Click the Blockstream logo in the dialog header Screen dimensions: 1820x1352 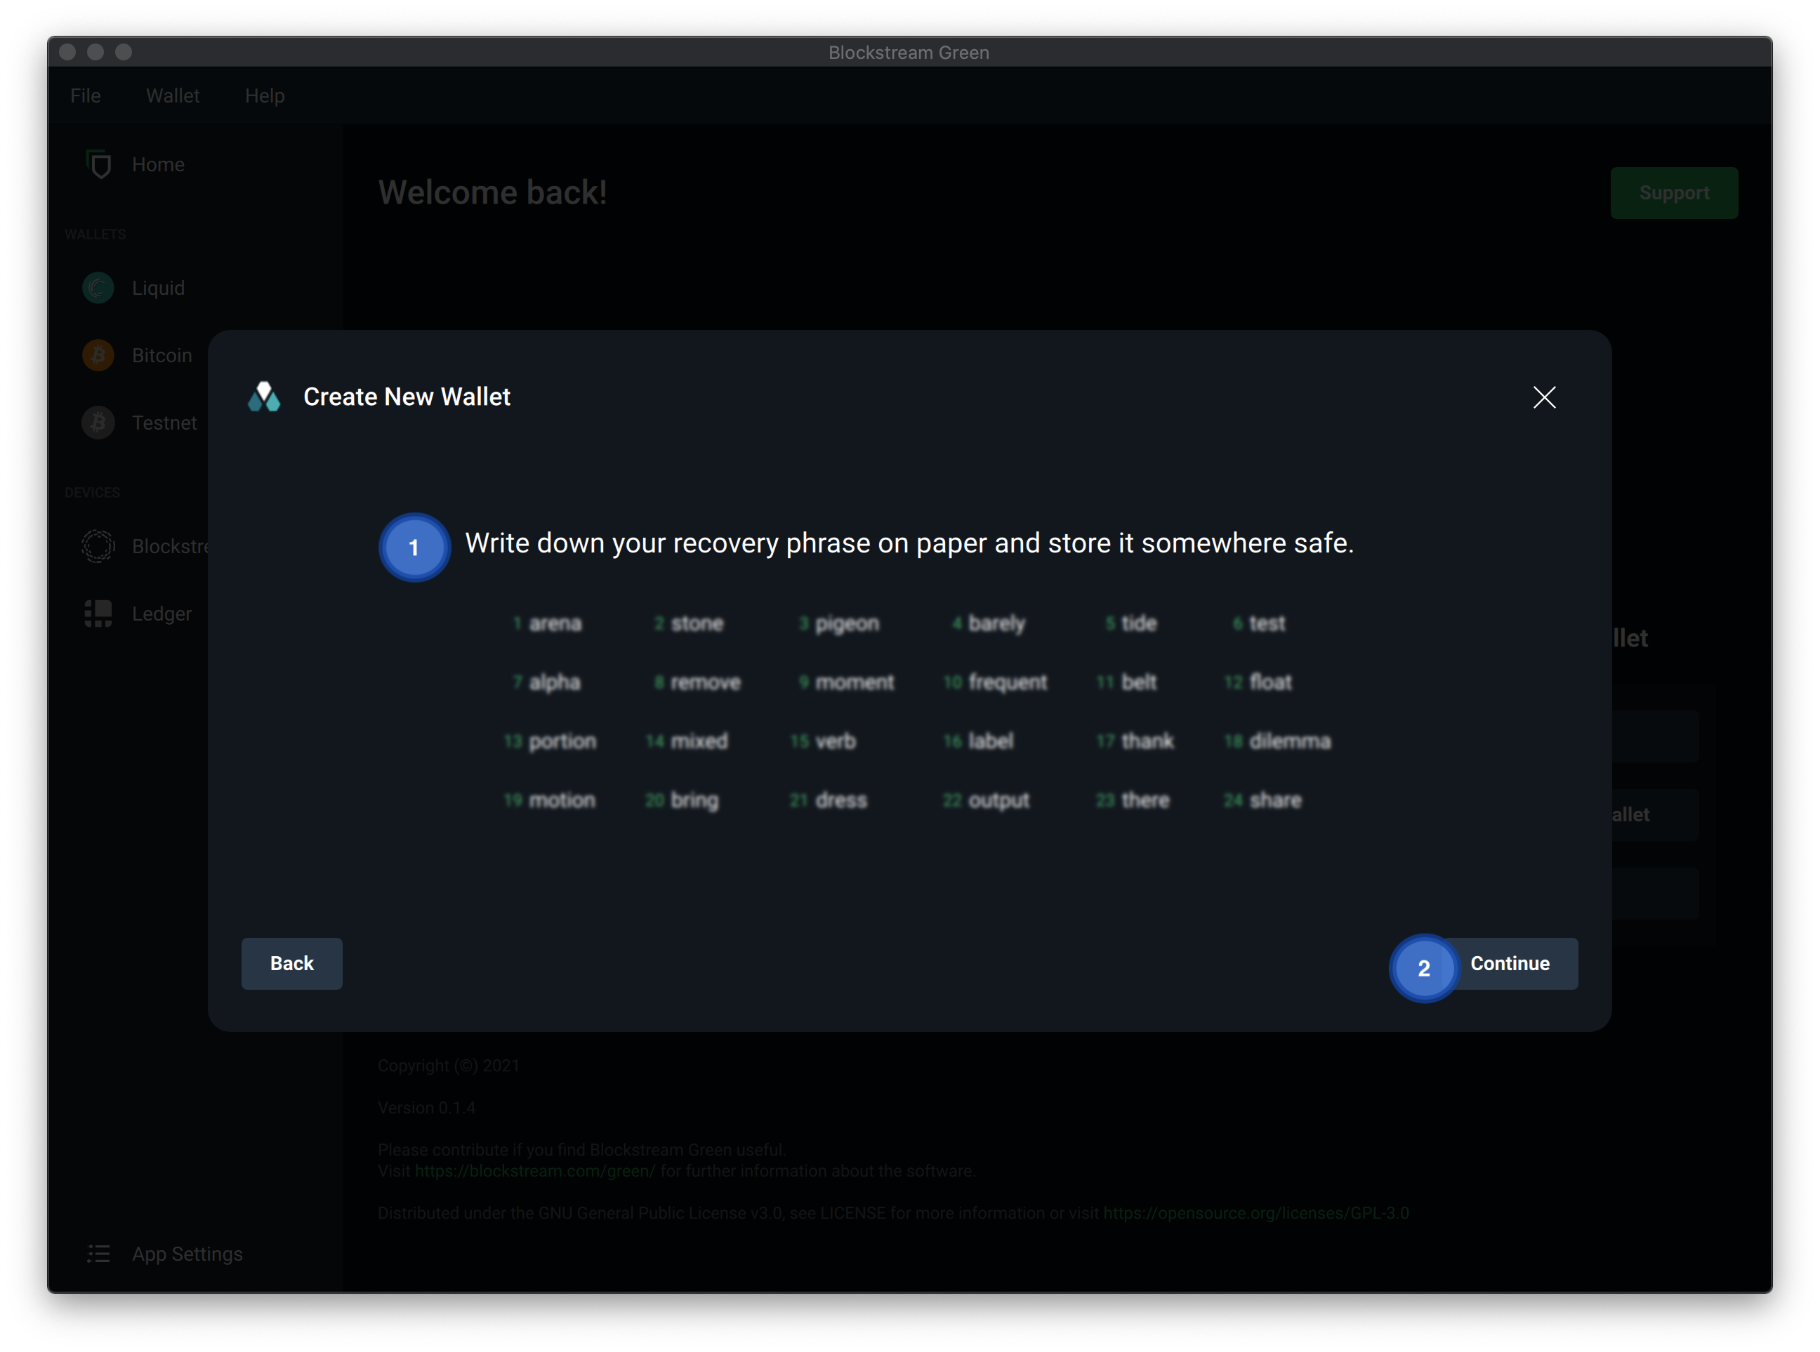coord(265,397)
